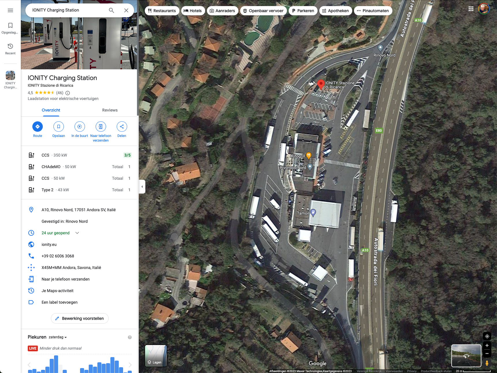Go to next day in the Piekuren chart

coord(130,365)
